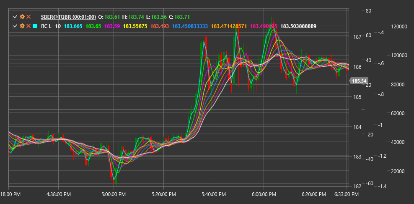Viewport: 414px width, 204px height.
Task: Uncheck the SBER@TQBR candle series checkbox
Action: pyautogui.click(x=15, y=17)
